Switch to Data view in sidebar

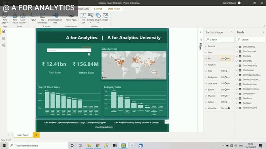(4, 38)
